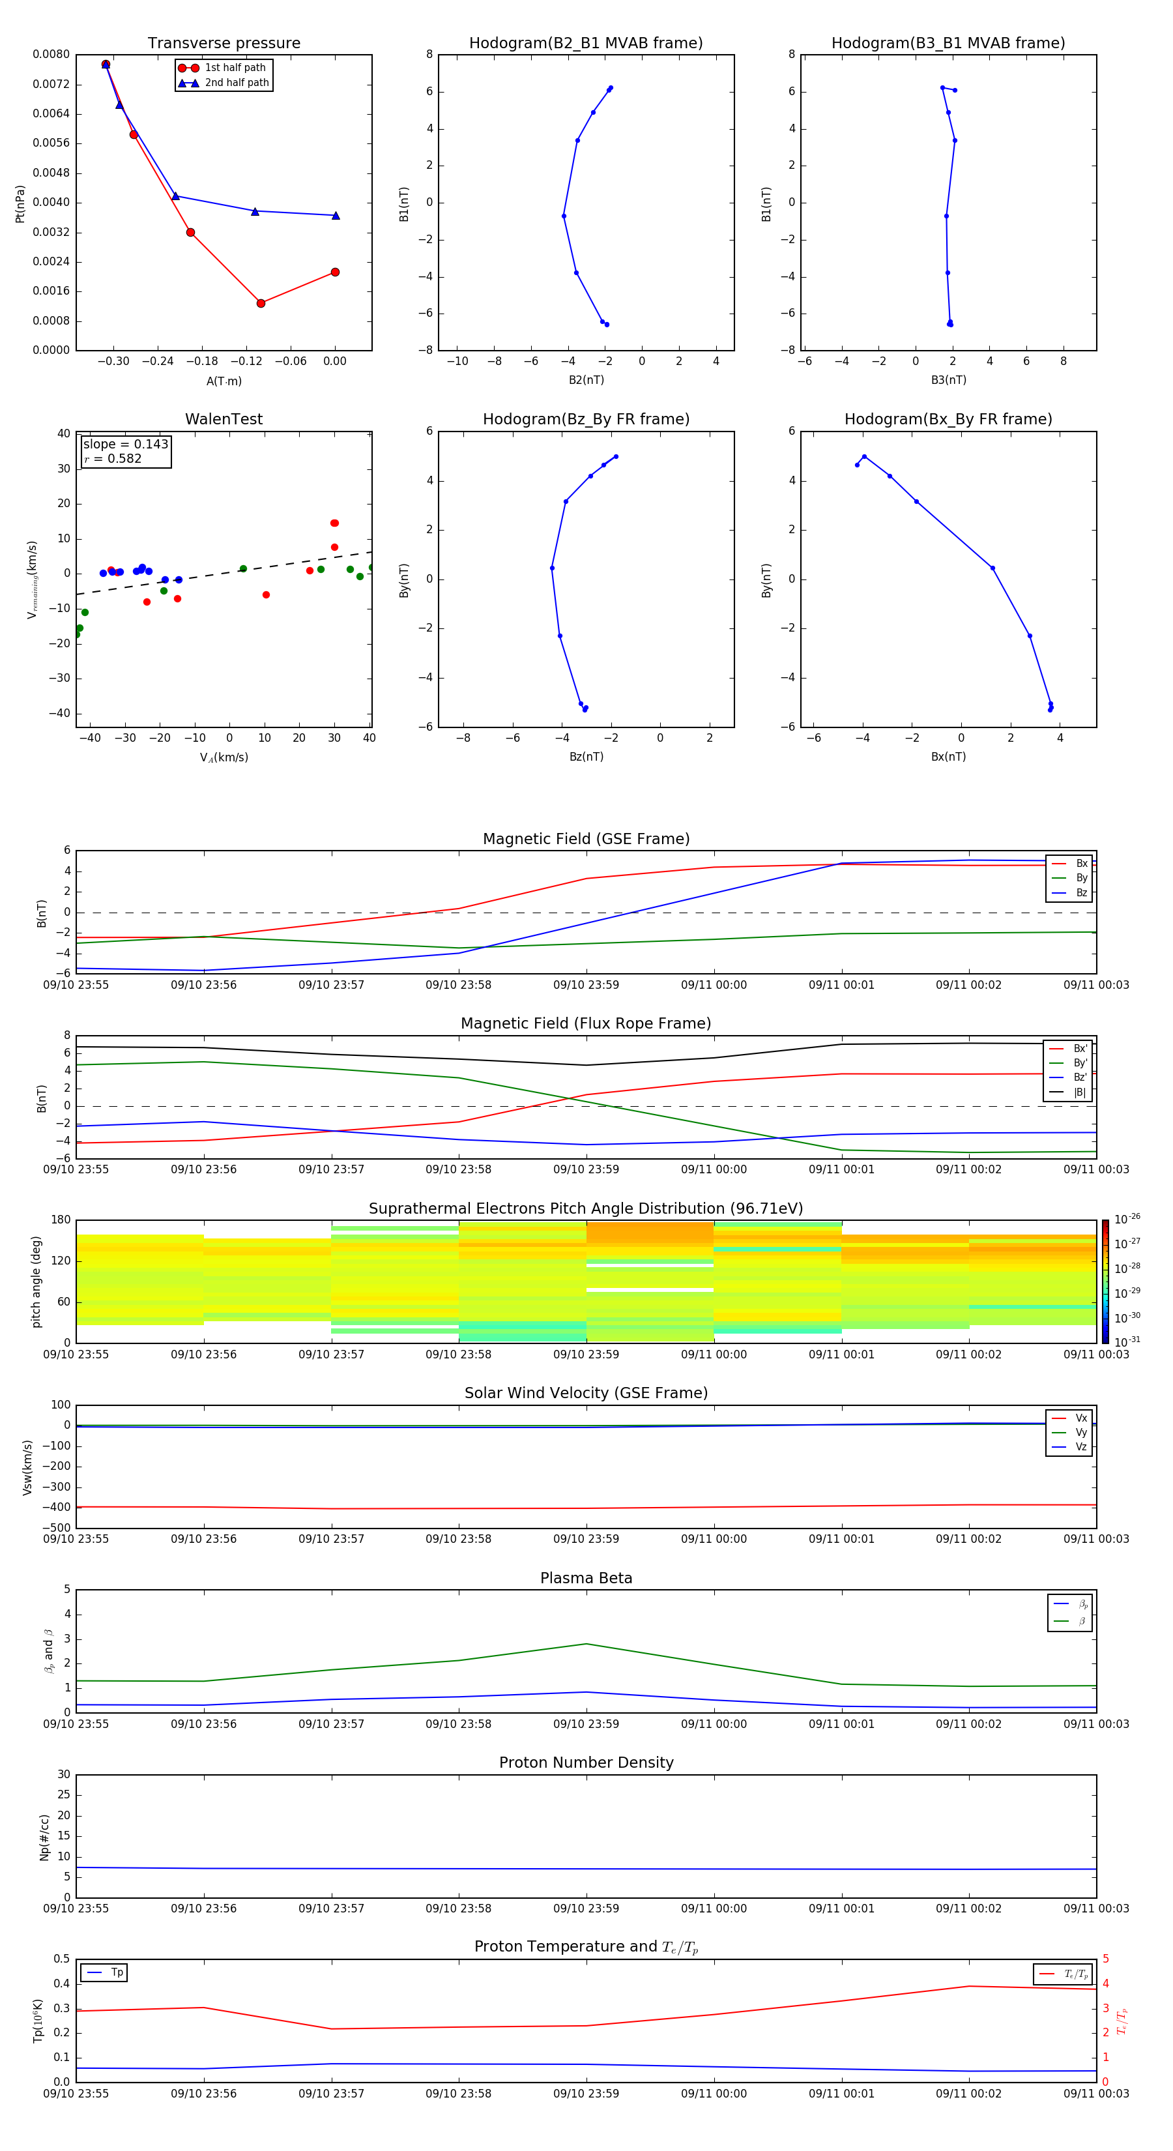The height and width of the screenshot is (2151, 1173).
Task: Click the Suprathermal Electrons Pitch Angle title
Action: (x=586, y=1208)
